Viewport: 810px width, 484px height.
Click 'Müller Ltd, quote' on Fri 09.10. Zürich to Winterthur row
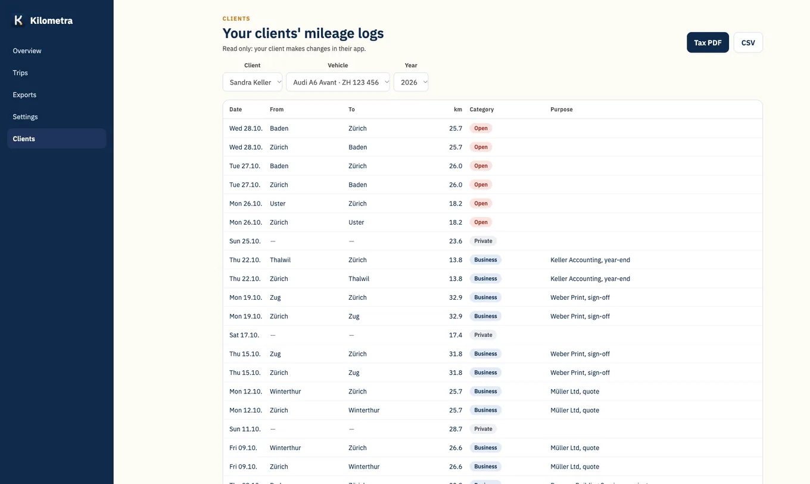[x=575, y=467]
